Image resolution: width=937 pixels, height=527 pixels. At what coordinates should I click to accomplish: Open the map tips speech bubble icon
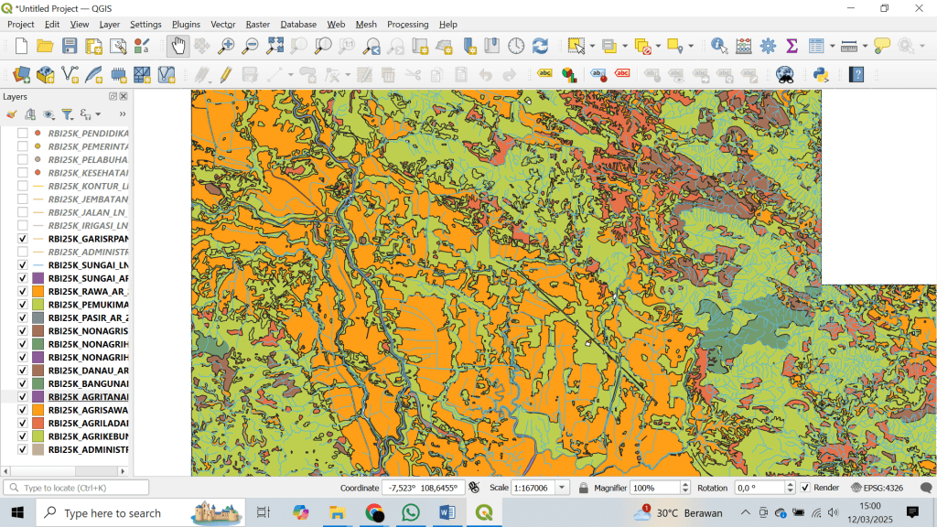click(881, 46)
